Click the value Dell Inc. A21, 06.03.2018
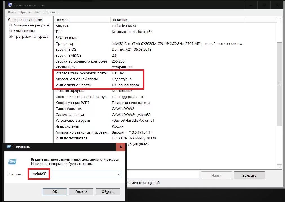This screenshot has height=202, width=285. 132,49
